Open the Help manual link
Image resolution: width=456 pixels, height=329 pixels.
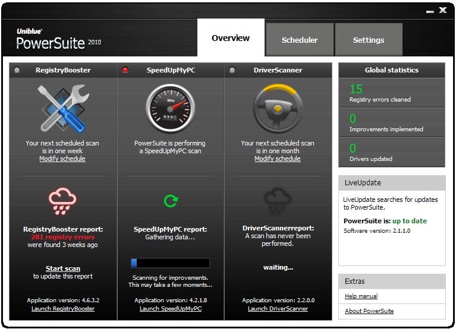tap(361, 296)
